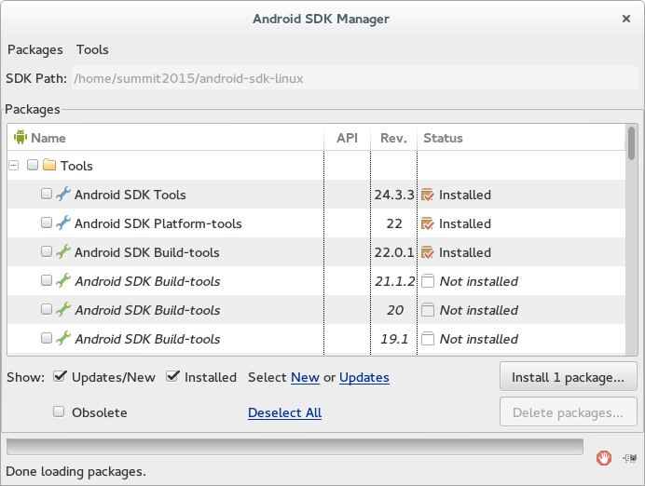Click the wrench icon beside Android SDK Tools
This screenshot has height=486, width=645.
click(63, 194)
